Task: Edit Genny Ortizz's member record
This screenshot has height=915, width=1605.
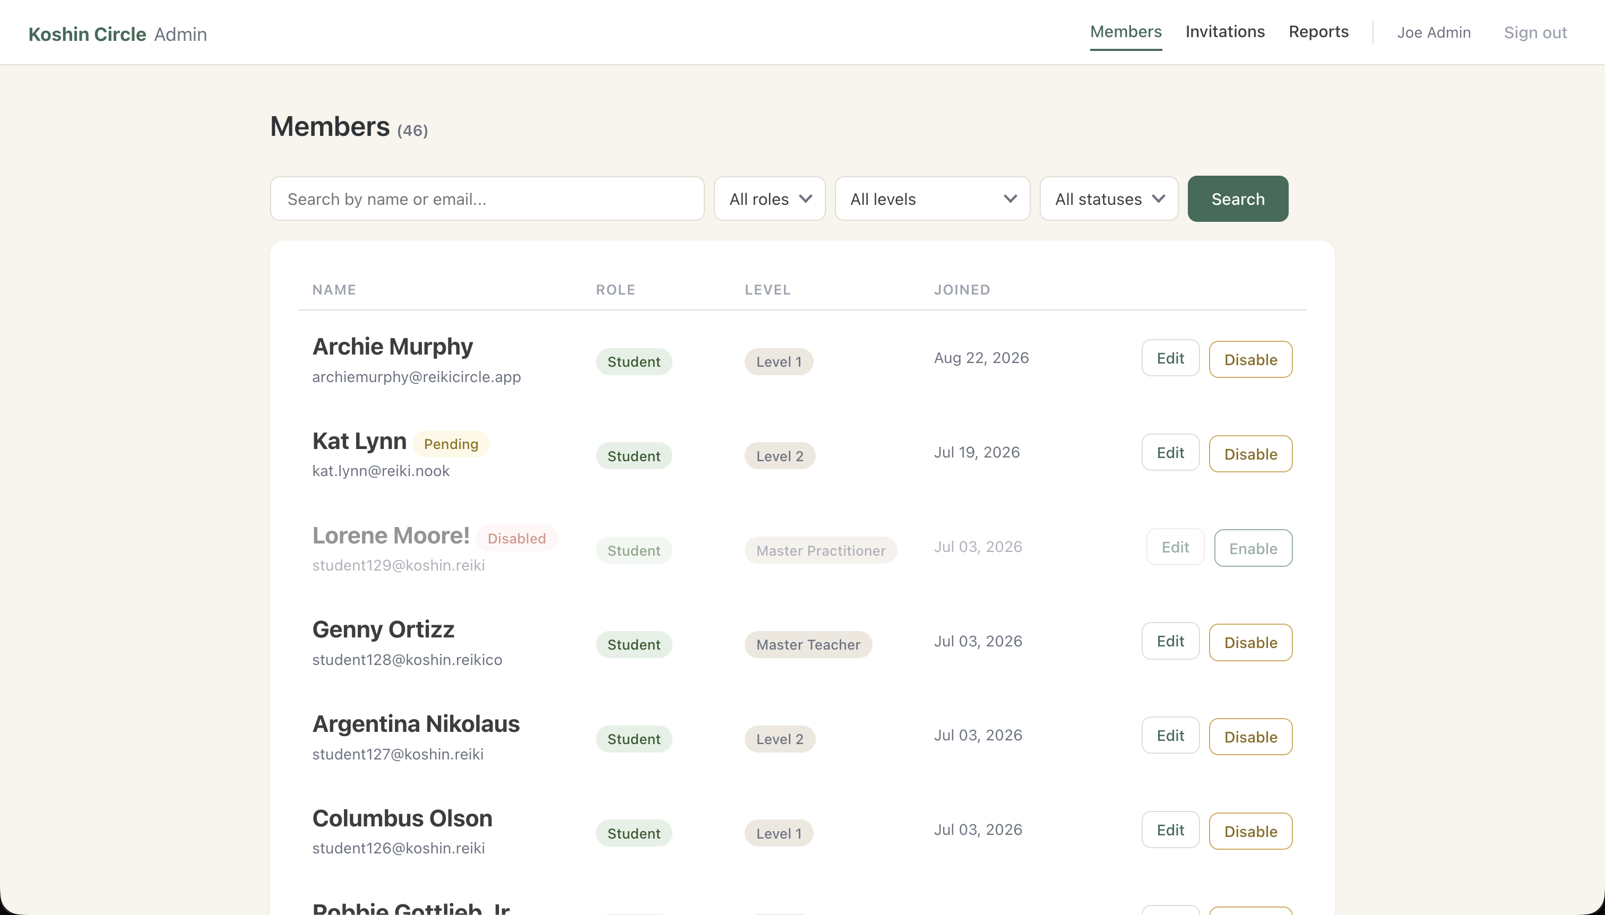Action: click(x=1170, y=641)
